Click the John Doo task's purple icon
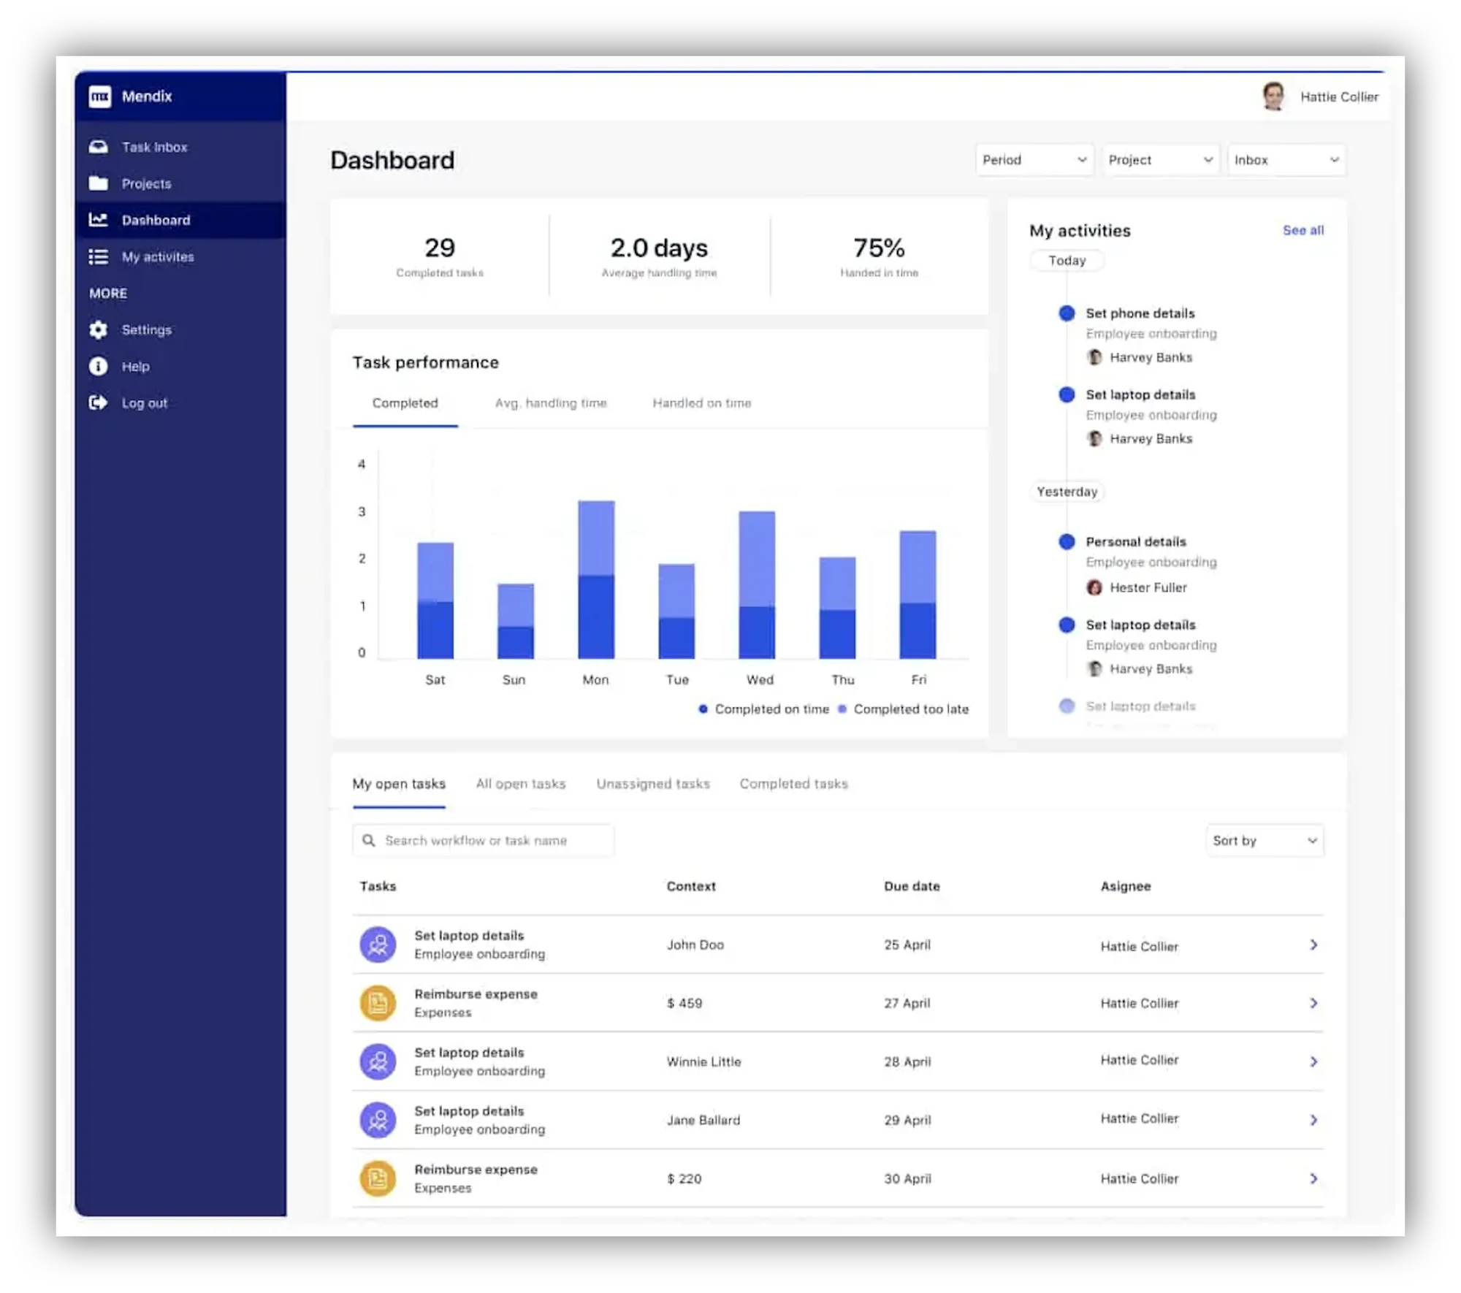 point(378,945)
